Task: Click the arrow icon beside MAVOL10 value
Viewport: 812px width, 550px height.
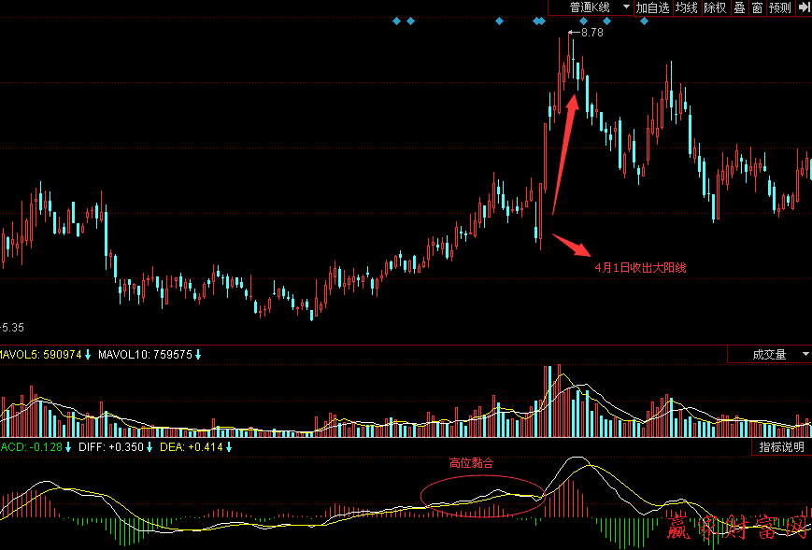Action: (198, 355)
